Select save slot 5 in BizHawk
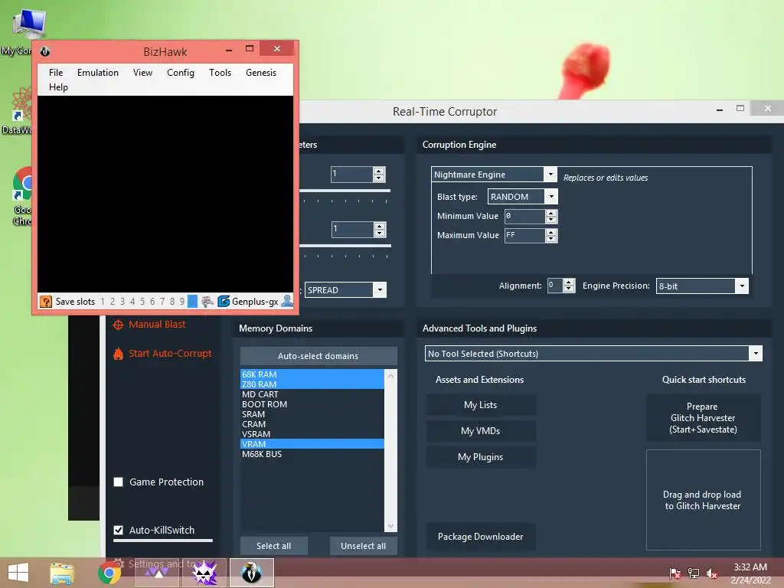Image resolution: width=784 pixels, height=588 pixels. point(142,302)
